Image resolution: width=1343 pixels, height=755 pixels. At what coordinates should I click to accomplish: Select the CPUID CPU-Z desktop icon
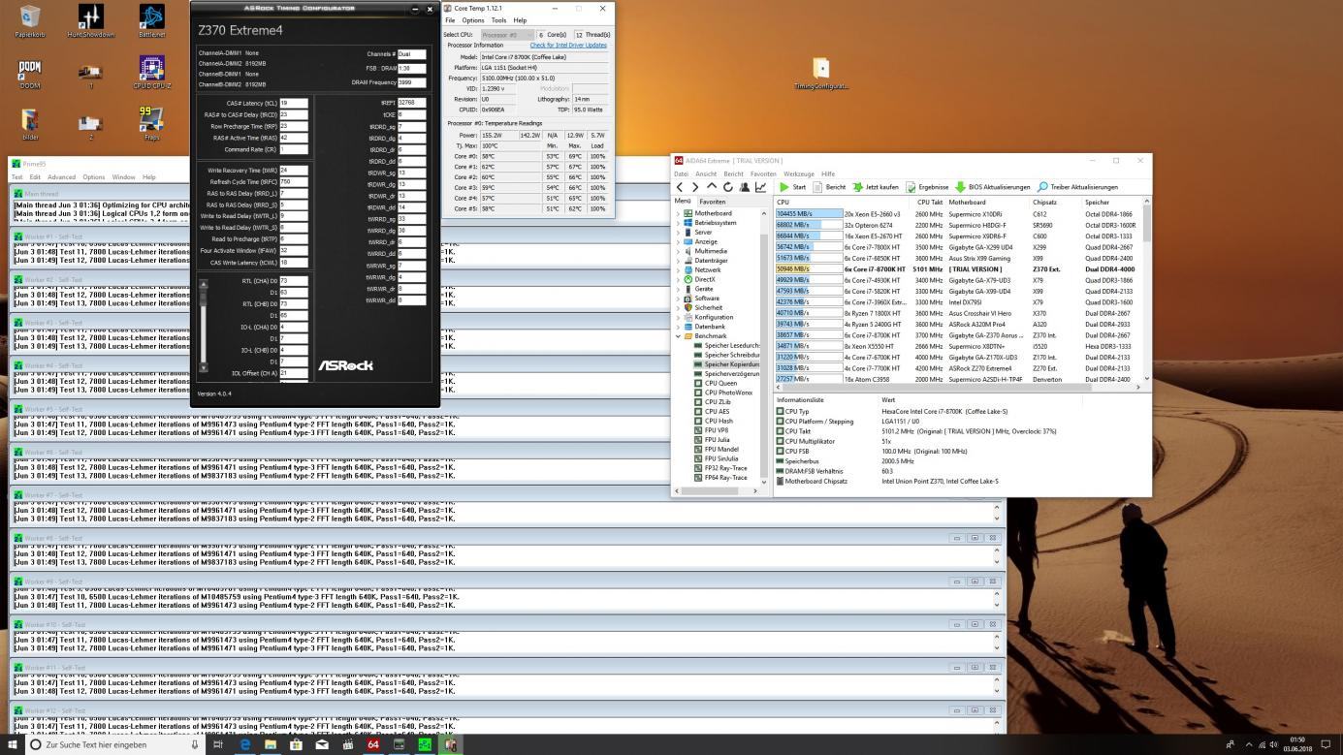[x=151, y=73]
